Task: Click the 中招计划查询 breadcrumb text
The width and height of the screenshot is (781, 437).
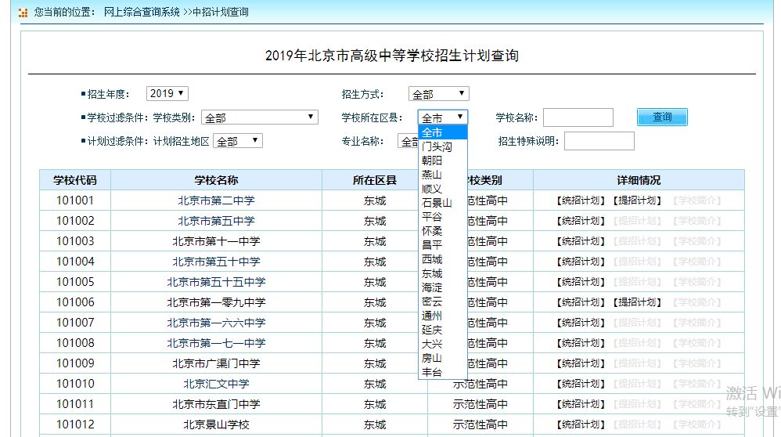Action: (x=221, y=12)
